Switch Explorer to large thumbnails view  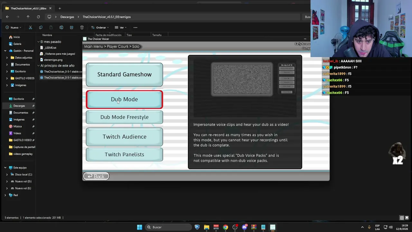click(407, 218)
